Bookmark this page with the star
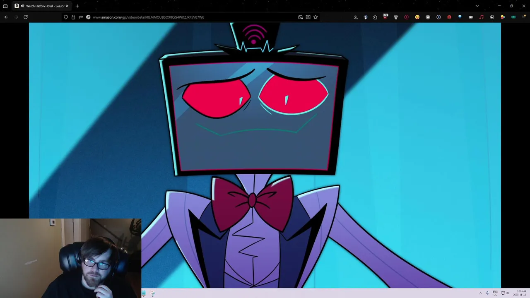Viewport: 530px width, 298px height. click(x=316, y=17)
